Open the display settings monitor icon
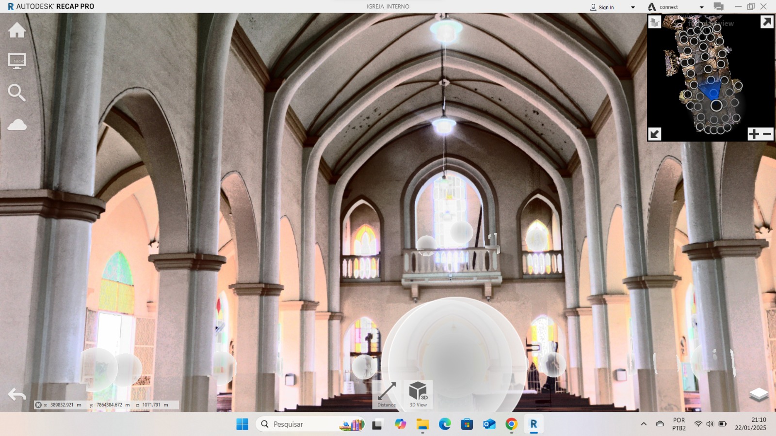Image resolution: width=776 pixels, height=436 pixels. pyautogui.click(x=17, y=61)
